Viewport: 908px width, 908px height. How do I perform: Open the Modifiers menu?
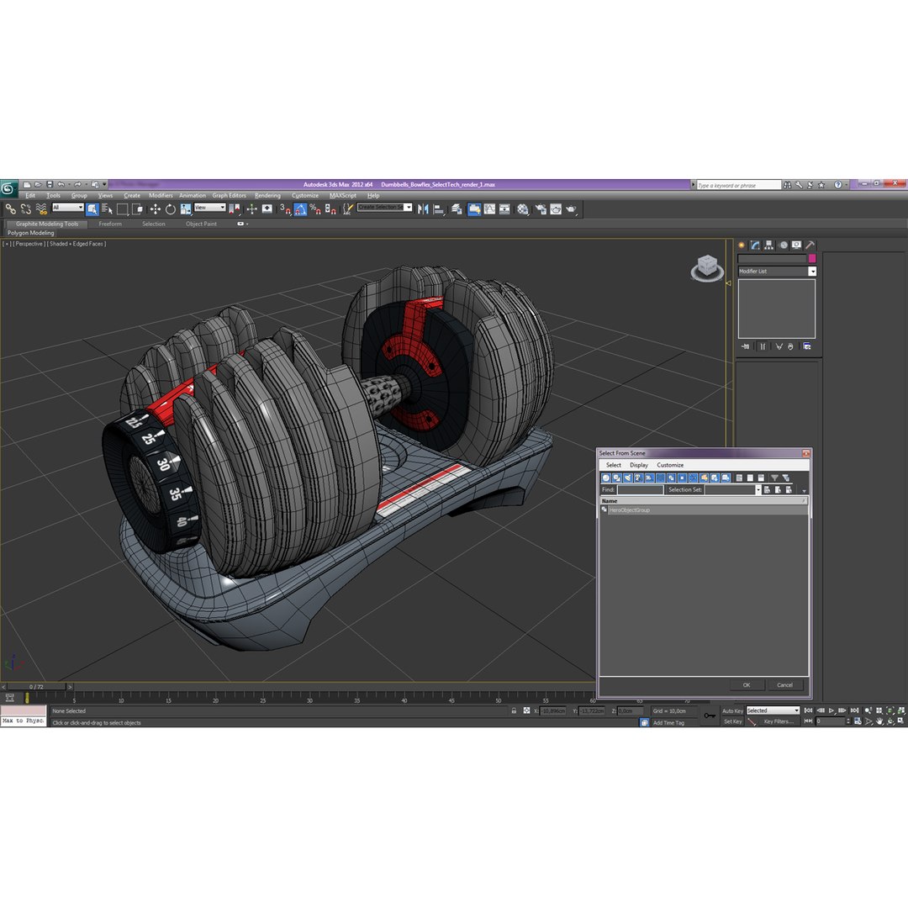(161, 195)
